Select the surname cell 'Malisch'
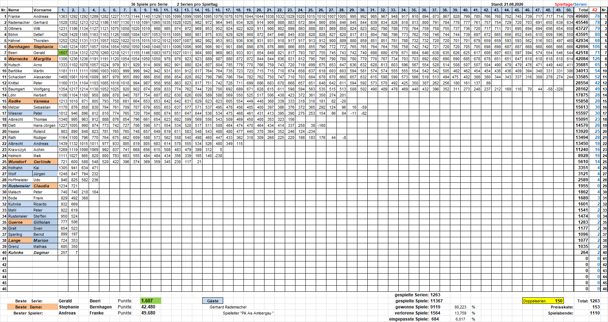The width and height of the screenshot is (608, 322). click(20, 192)
